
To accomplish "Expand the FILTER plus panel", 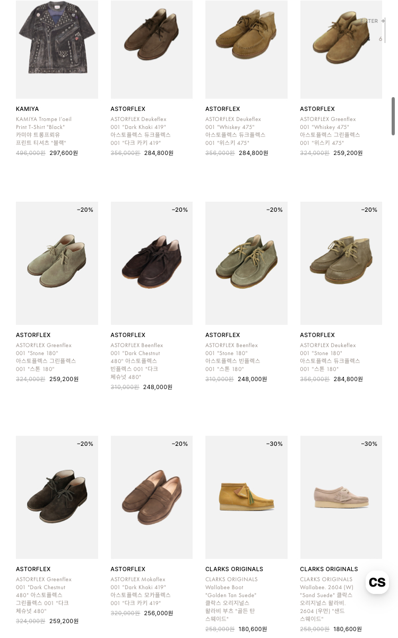I will [x=373, y=21].
